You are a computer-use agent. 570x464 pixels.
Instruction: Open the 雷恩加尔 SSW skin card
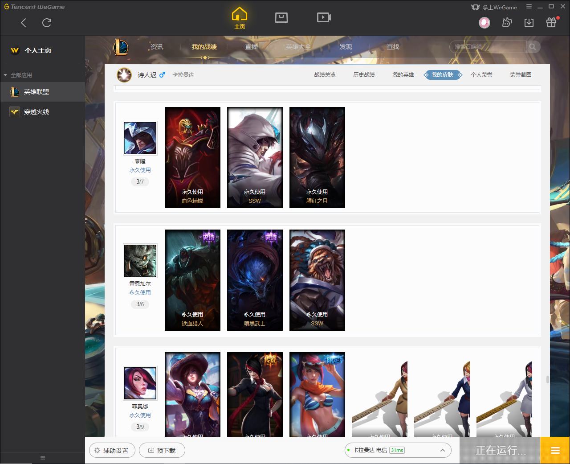click(317, 280)
